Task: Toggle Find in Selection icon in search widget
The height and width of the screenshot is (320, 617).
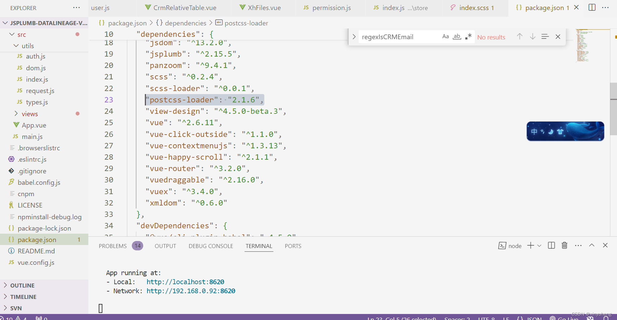Action: click(545, 36)
